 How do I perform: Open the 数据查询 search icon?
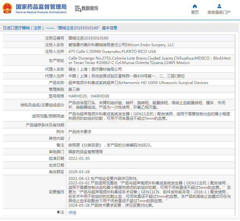tap(78, 9)
